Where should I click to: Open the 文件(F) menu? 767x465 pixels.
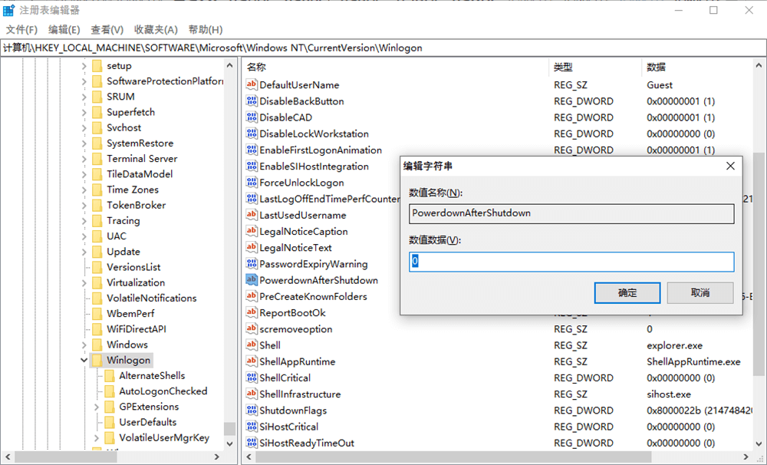(21, 30)
